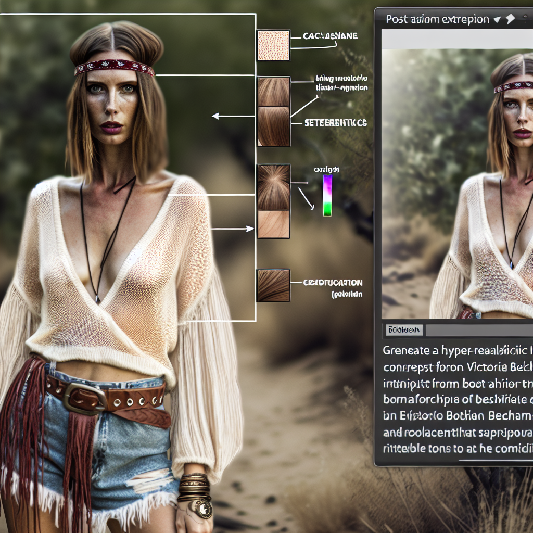Pick the dark brown CETOFUCATION hair swatch
The height and width of the screenshot is (533, 533).
273,285
